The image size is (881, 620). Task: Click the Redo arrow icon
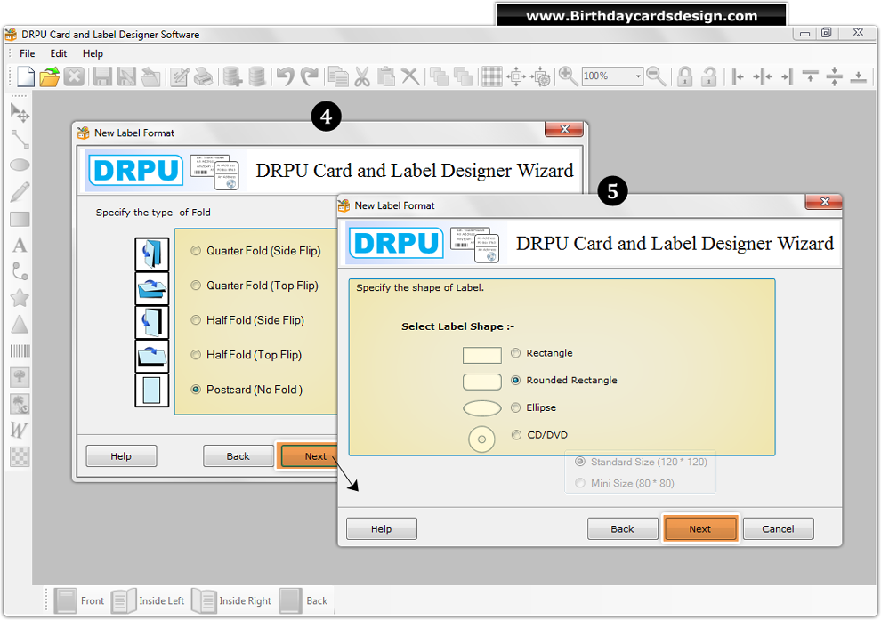310,76
